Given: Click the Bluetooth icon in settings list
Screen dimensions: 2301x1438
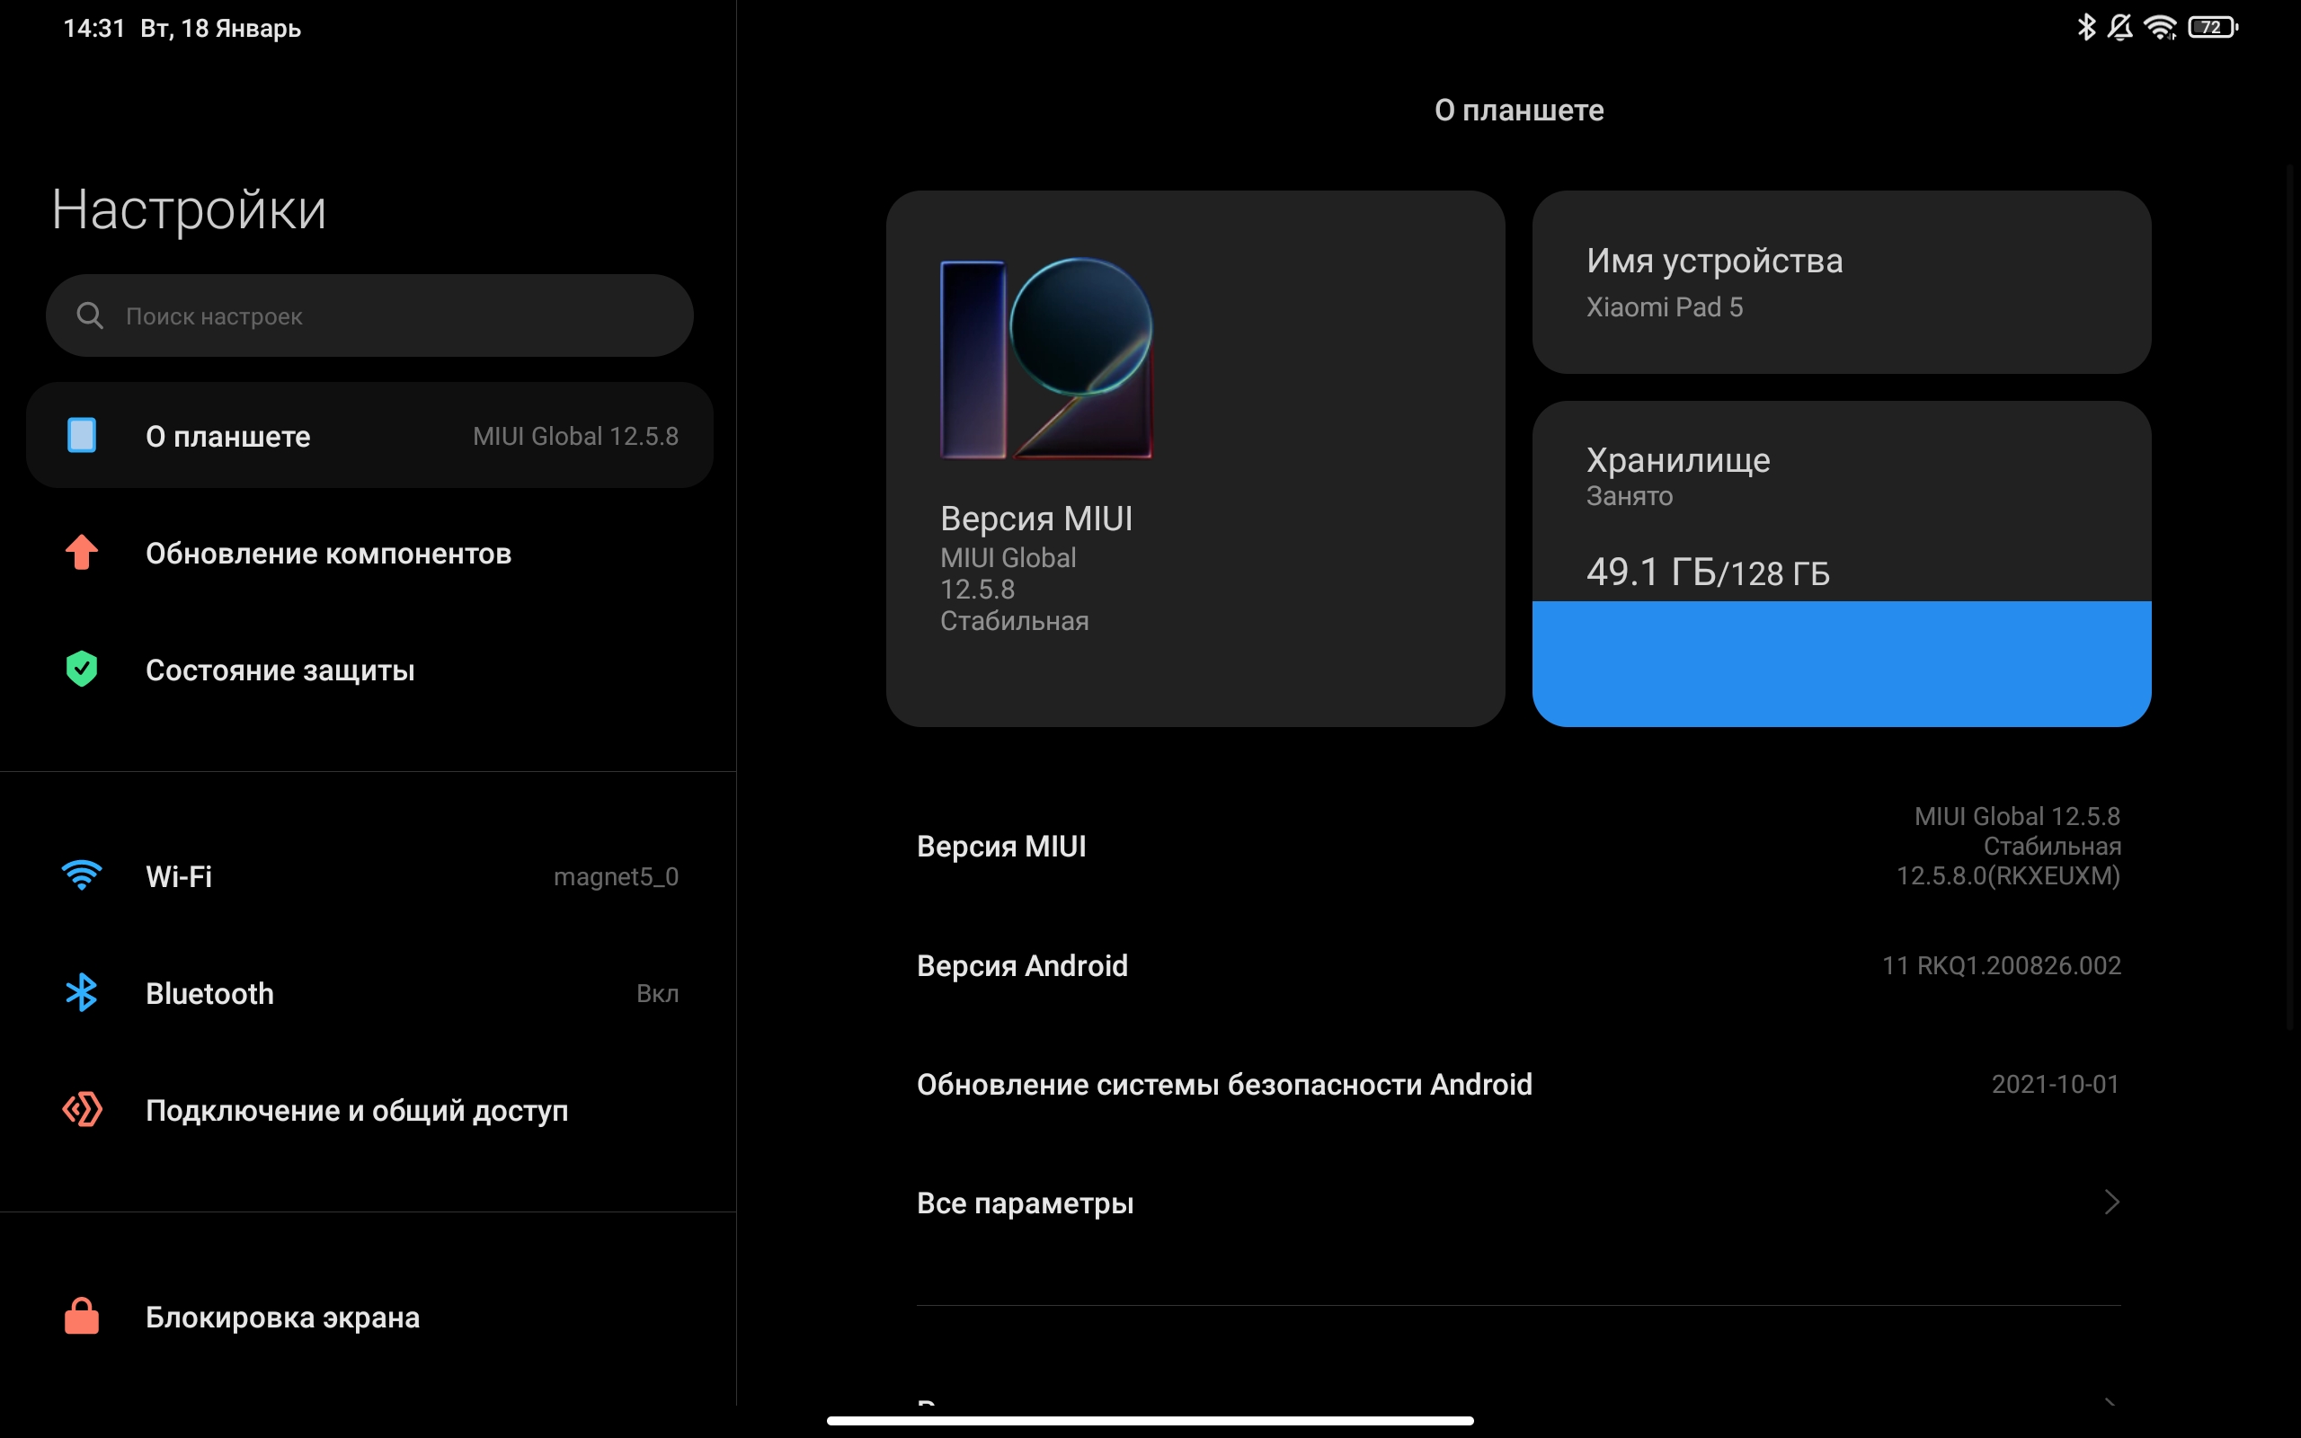Looking at the screenshot, I should [x=82, y=993].
